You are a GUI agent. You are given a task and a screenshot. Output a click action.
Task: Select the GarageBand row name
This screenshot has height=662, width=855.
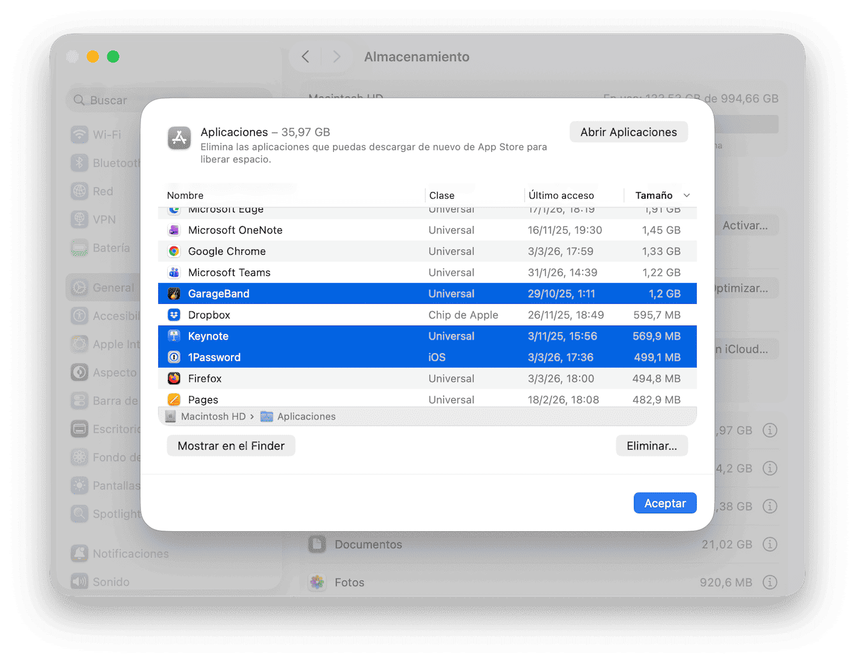219,294
